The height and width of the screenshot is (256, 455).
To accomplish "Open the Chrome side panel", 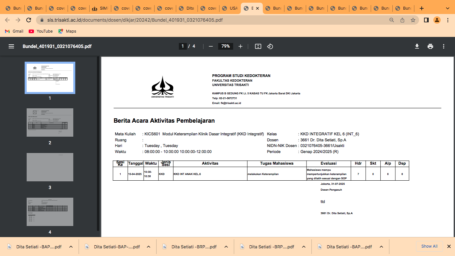I will click(x=426, y=20).
